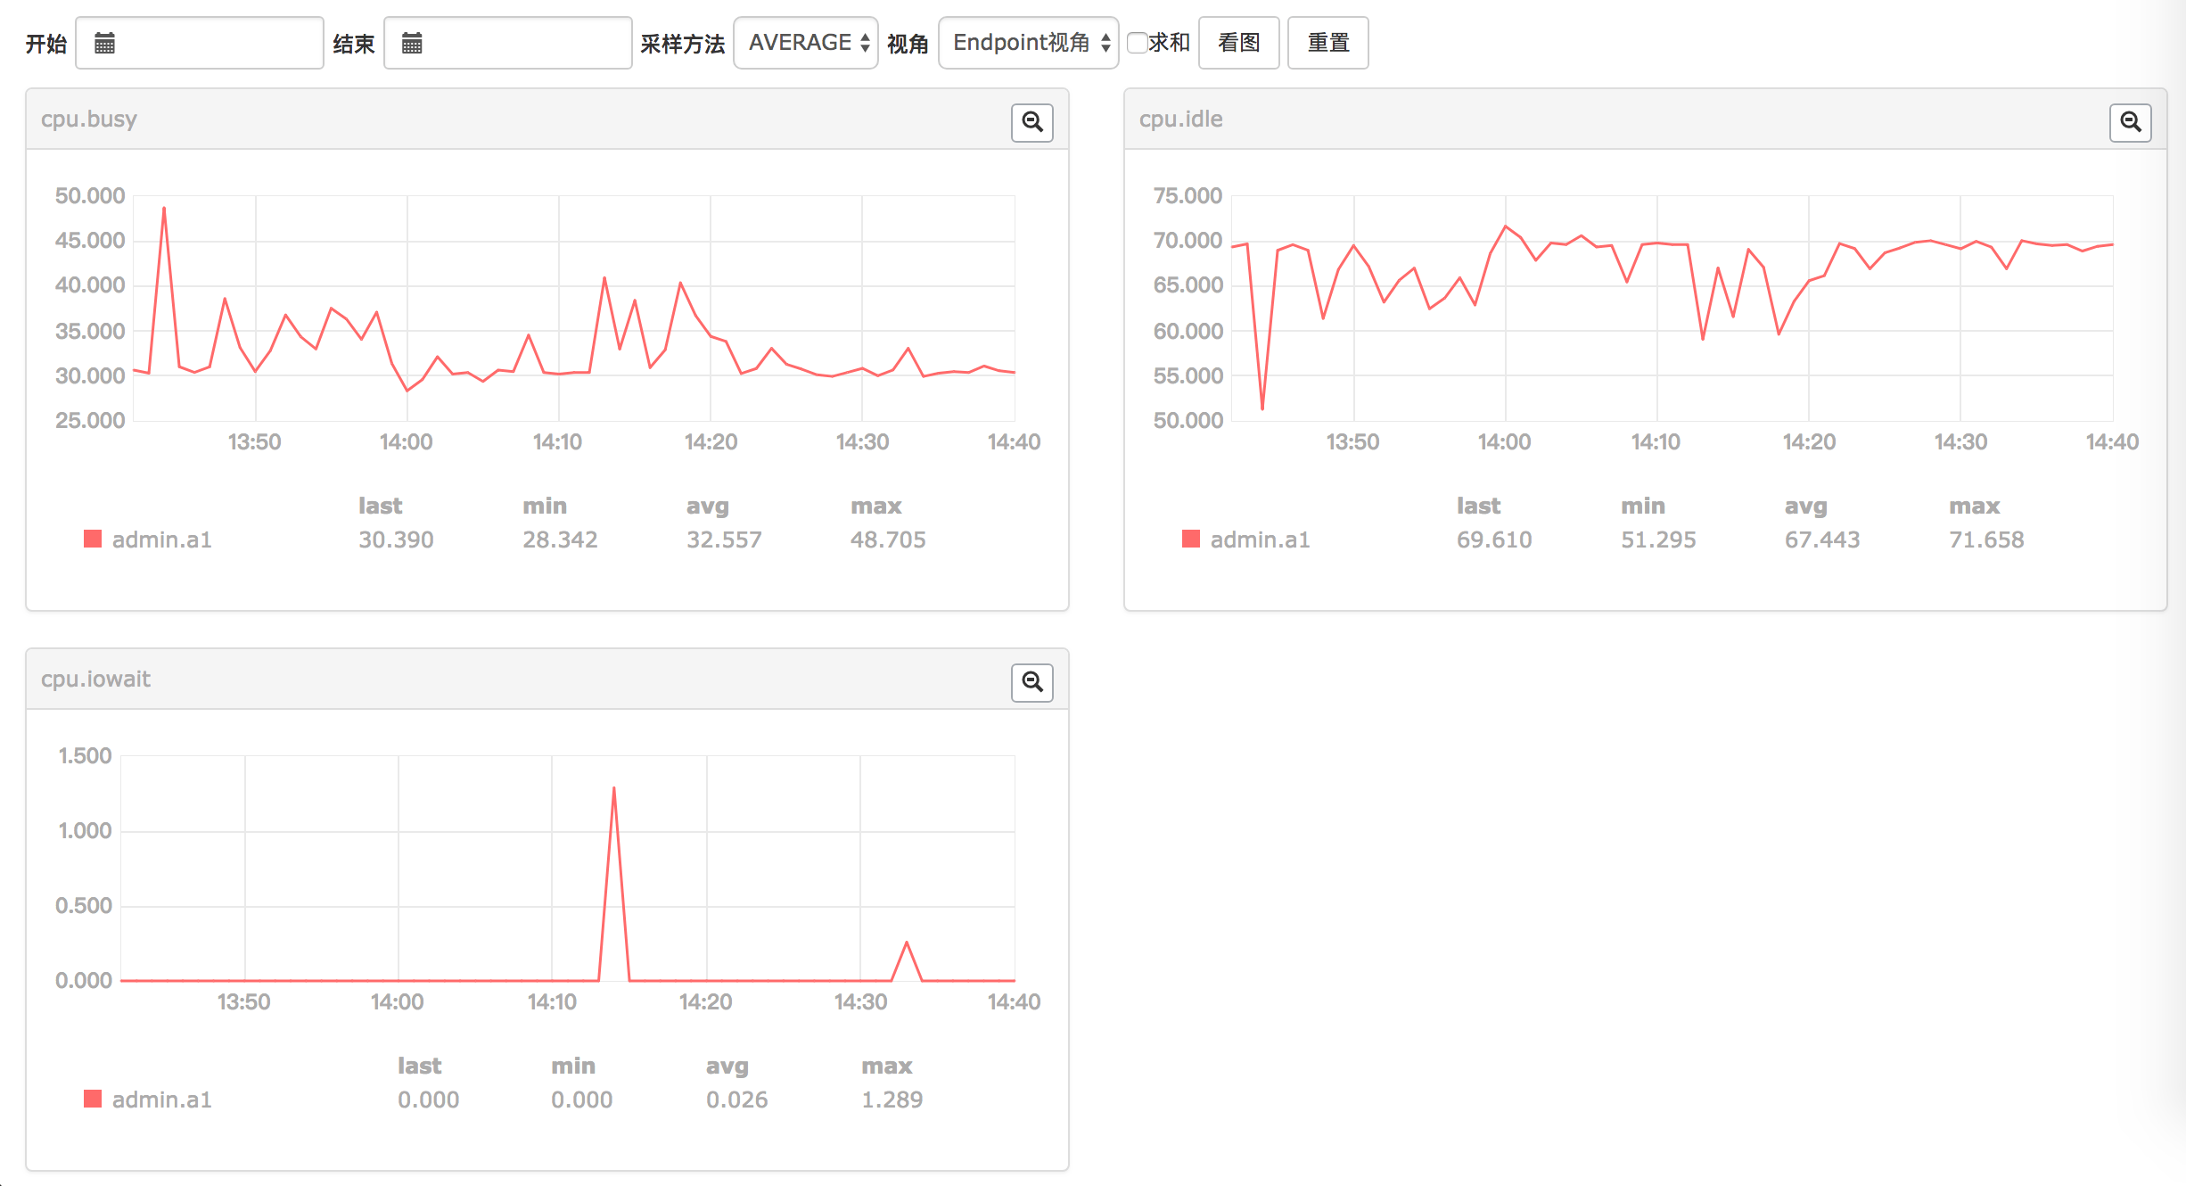The width and height of the screenshot is (2186, 1186).
Task: Click red admin.a1 swatch under cpu.idle
Action: coord(1190,539)
